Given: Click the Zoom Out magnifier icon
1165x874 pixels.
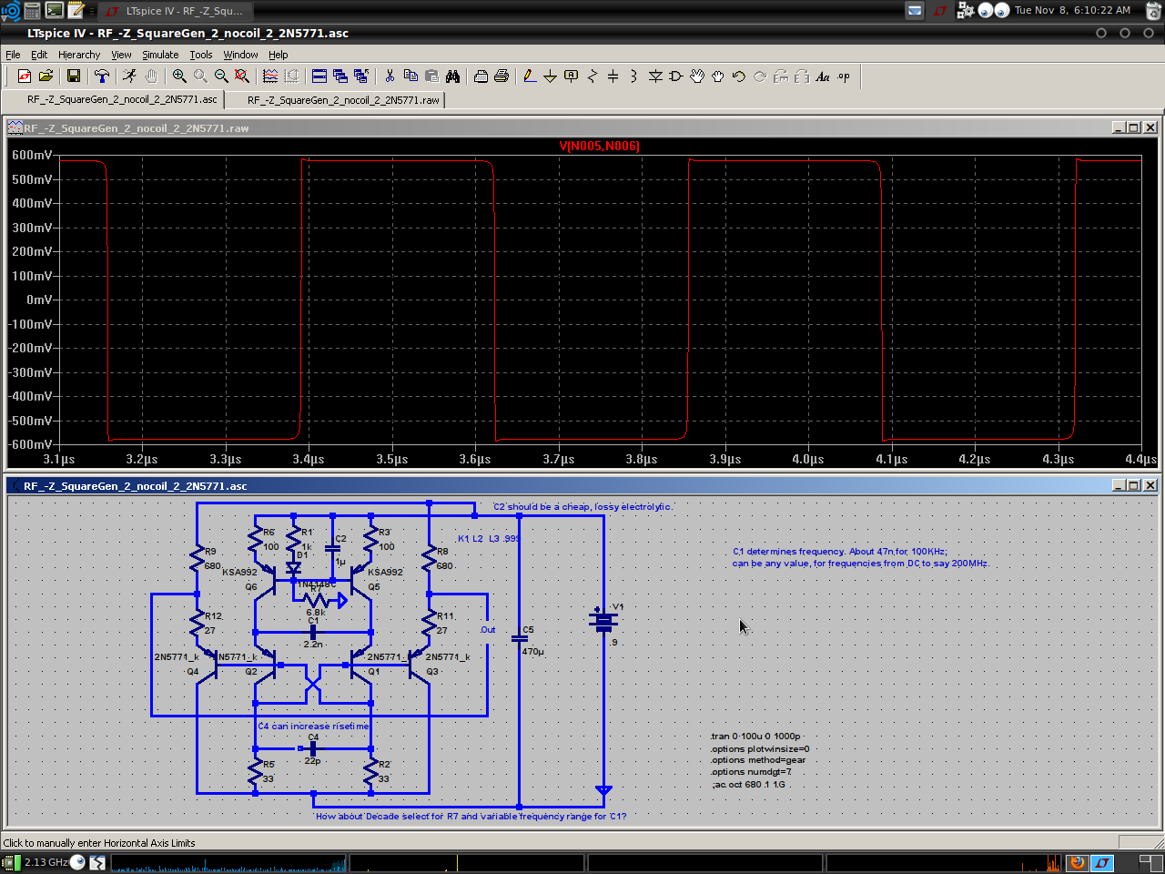Looking at the screenshot, I should pyautogui.click(x=221, y=76).
